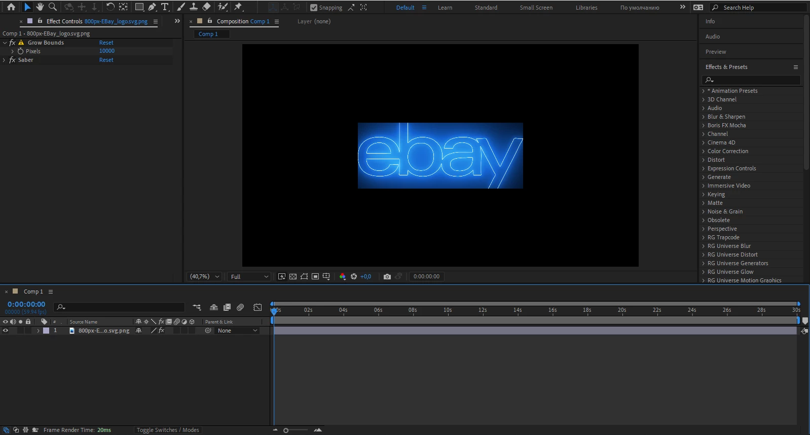Switch to the Learn workspace
This screenshot has width=810, height=435.
click(445, 8)
